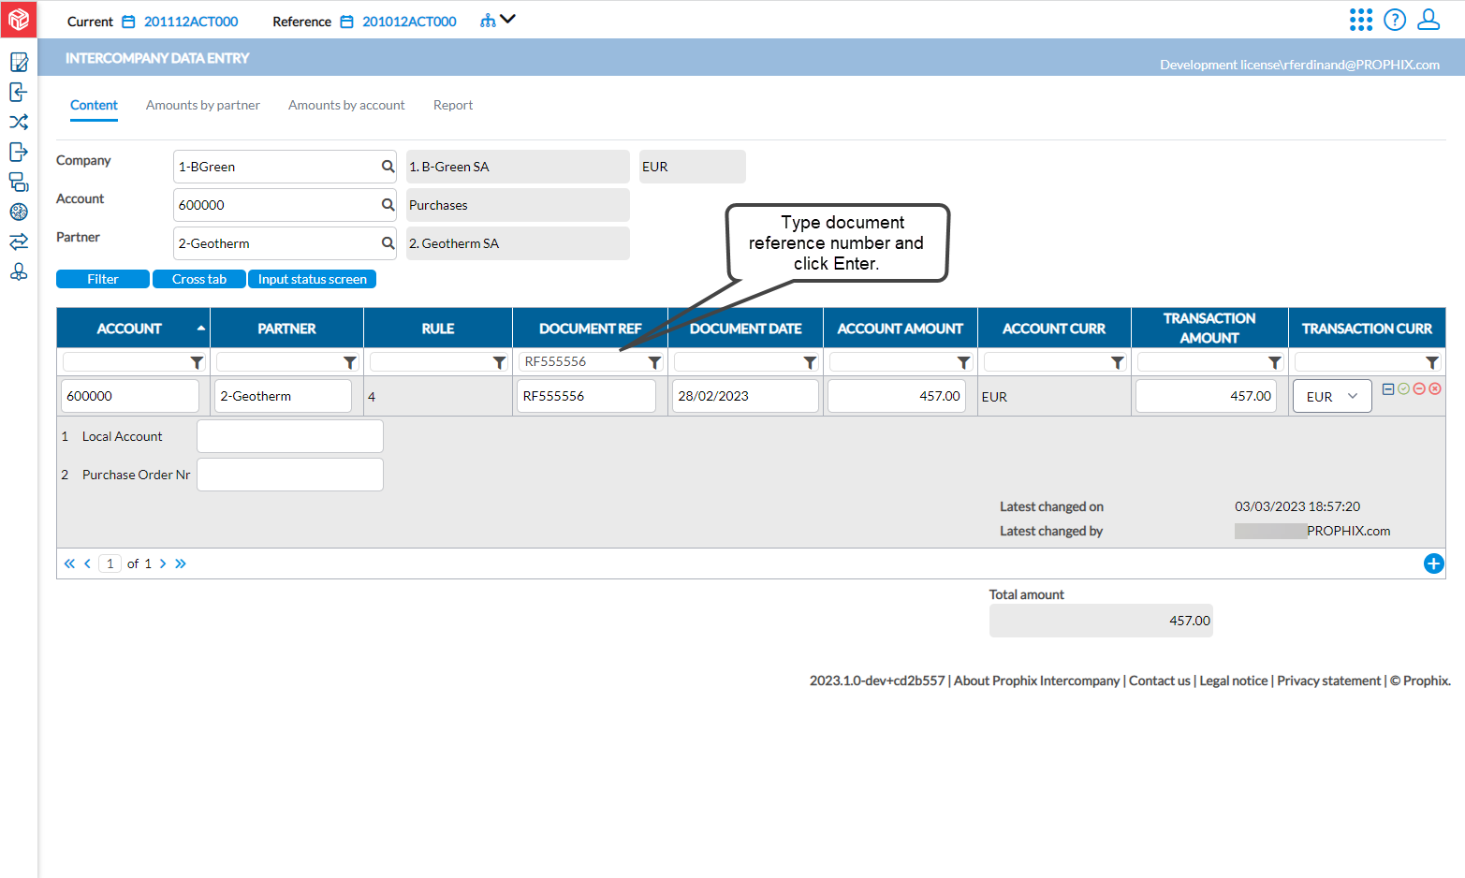Click the Input status screen button
This screenshot has width=1465, height=878.
click(x=311, y=278)
